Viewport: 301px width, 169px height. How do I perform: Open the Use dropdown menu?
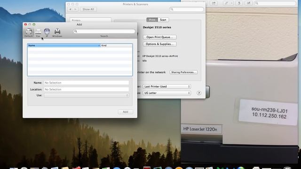coord(87,95)
